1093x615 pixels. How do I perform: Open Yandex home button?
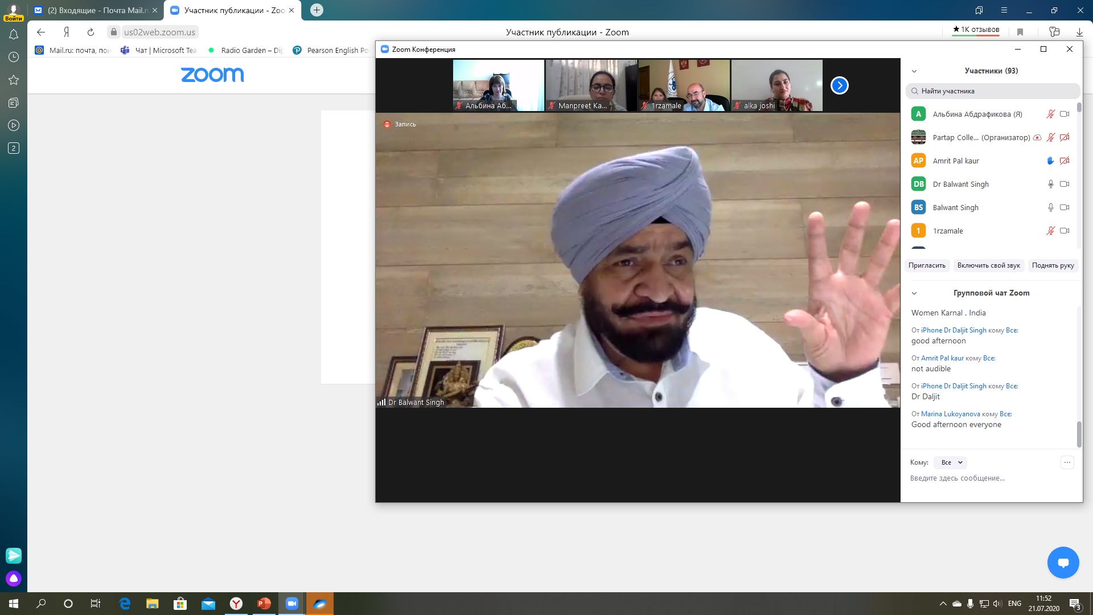pyautogui.click(x=66, y=32)
